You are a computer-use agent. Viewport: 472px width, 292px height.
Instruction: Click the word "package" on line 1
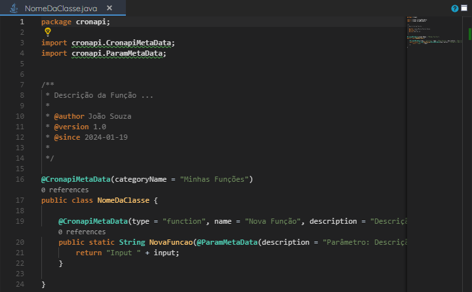pyautogui.click(x=56, y=22)
